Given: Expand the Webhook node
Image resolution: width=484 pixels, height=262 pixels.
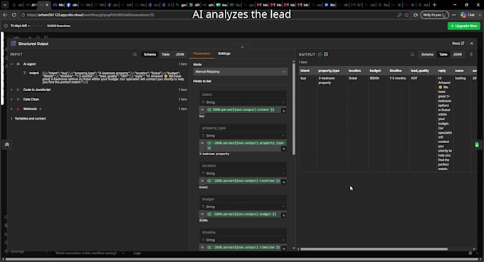Looking at the screenshot, I should click(11, 109).
